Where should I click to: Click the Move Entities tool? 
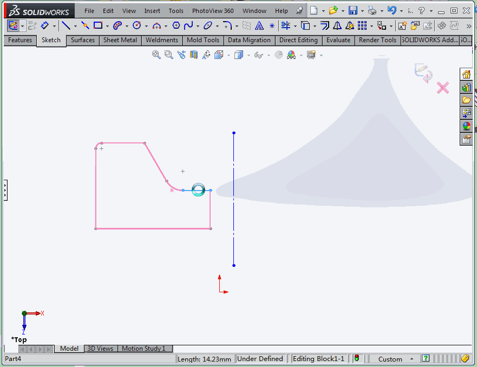(x=382, y=25)
